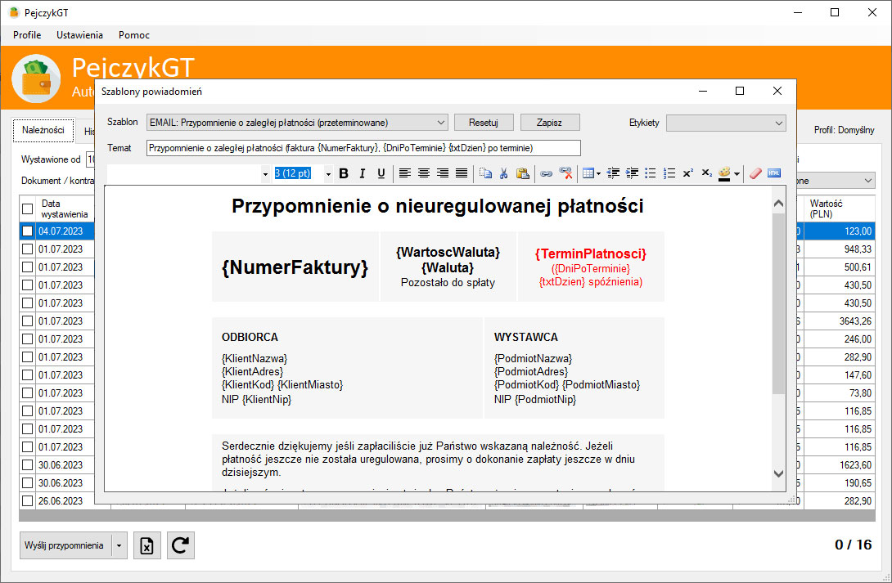Open the Szablon template dropdown
Image resolution: width=892 pixels, height=583 pixels.
point(297,123)
